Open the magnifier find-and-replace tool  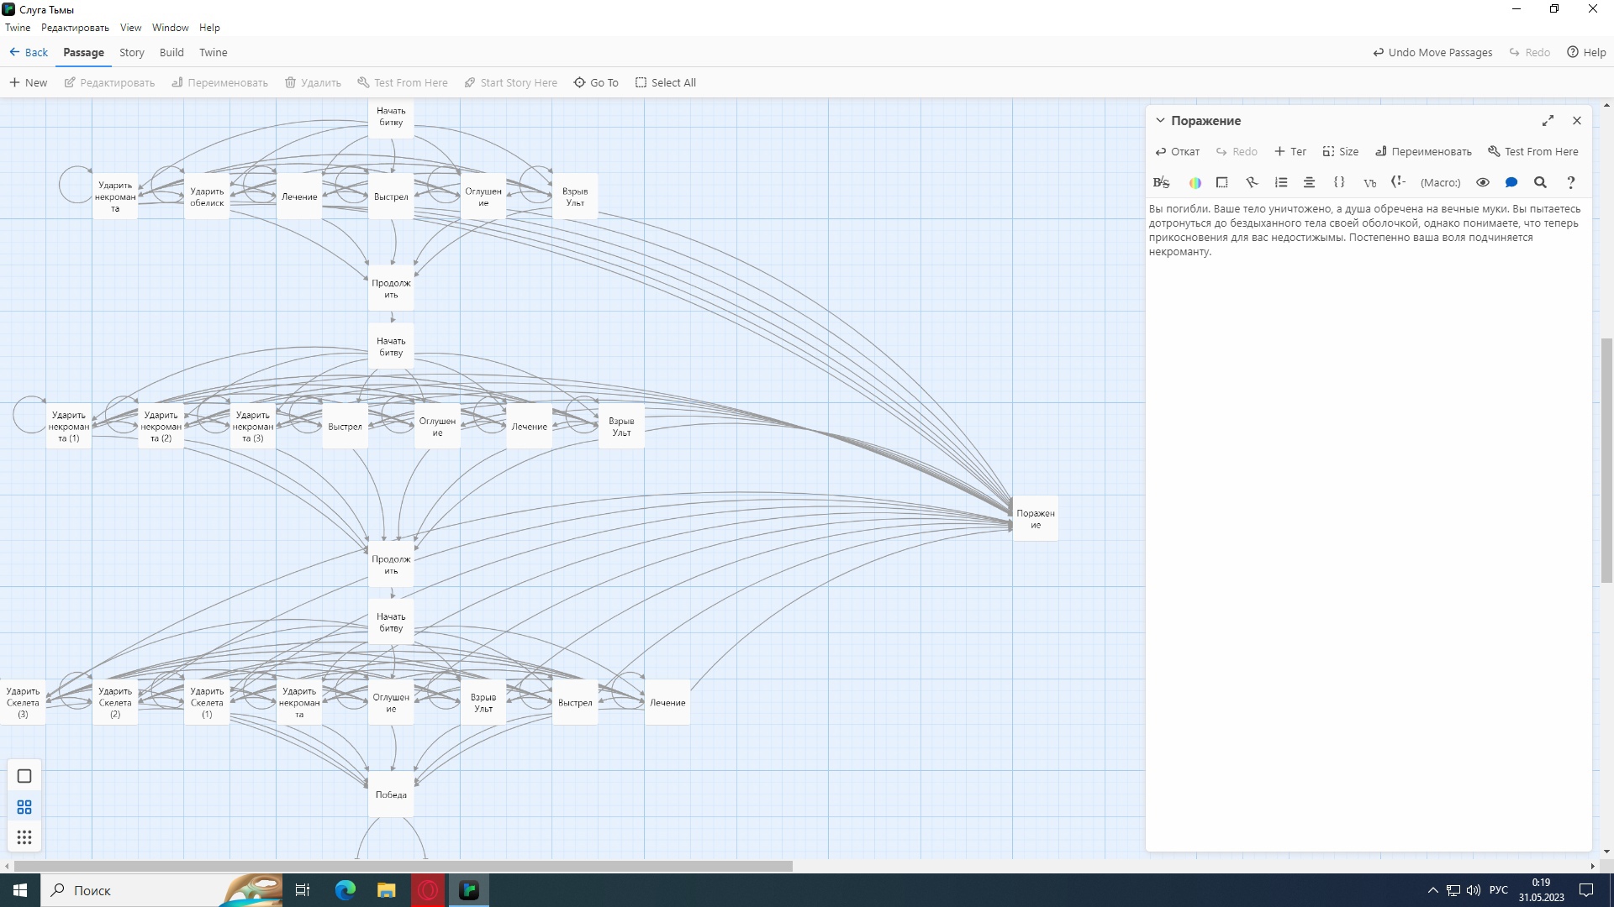[x=1540, y=182]
